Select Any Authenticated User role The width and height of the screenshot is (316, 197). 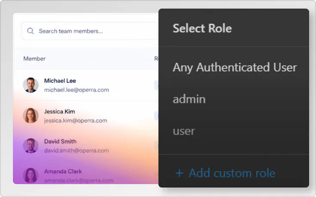[235, 68]
